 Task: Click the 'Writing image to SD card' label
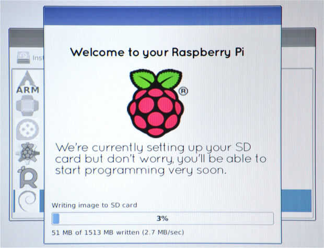(x=94, y=205)
